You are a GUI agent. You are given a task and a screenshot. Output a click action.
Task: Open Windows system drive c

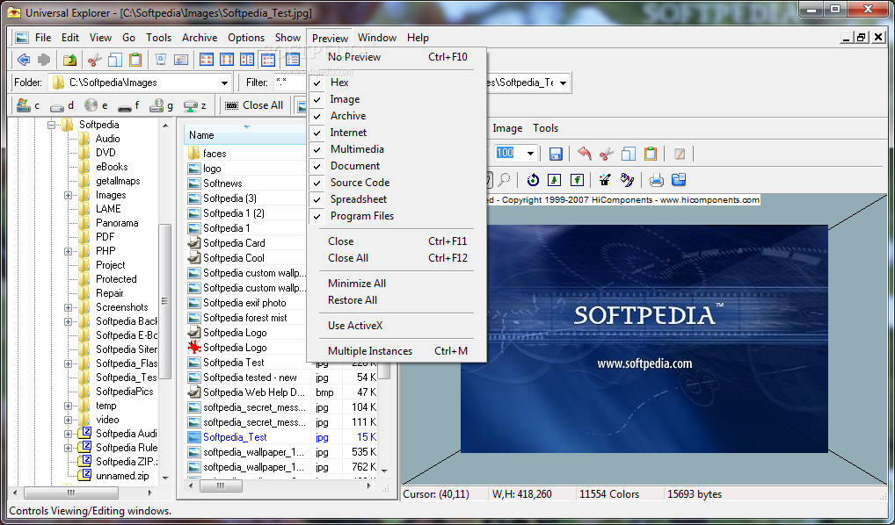pos(28,105)
